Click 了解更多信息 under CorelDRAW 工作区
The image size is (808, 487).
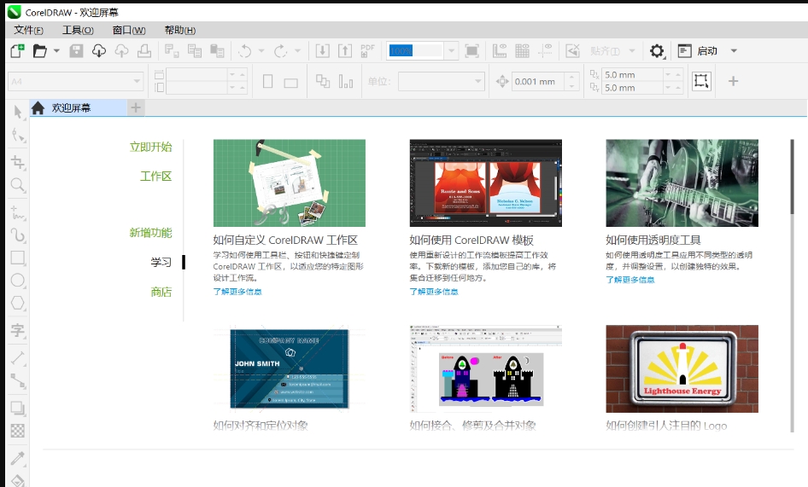[237, 292]
